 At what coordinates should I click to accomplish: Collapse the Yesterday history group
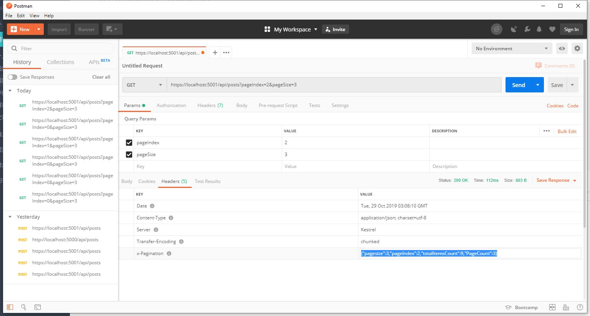[x=10, y=217]
